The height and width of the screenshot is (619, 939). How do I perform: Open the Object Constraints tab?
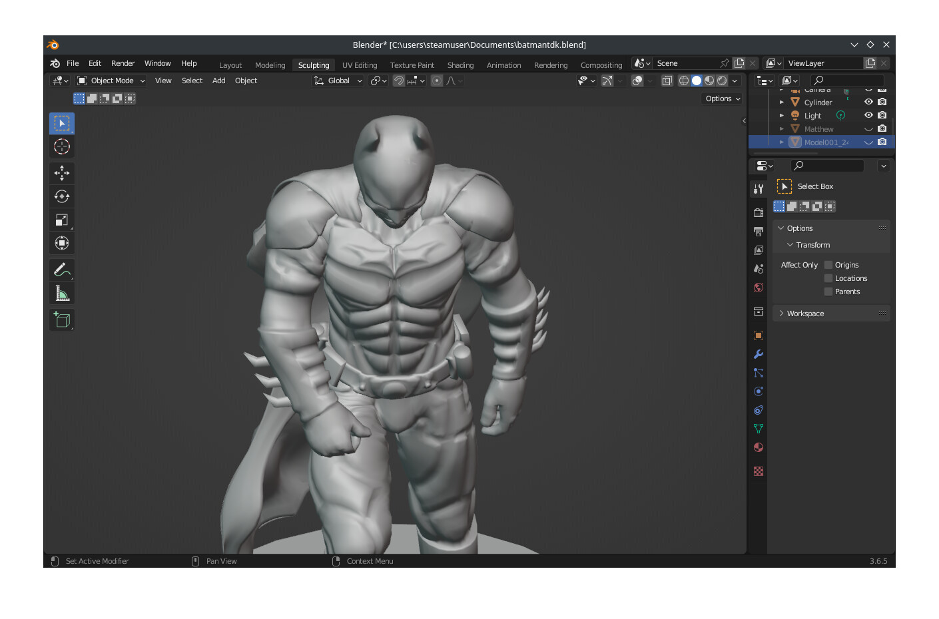coord(759,410)
